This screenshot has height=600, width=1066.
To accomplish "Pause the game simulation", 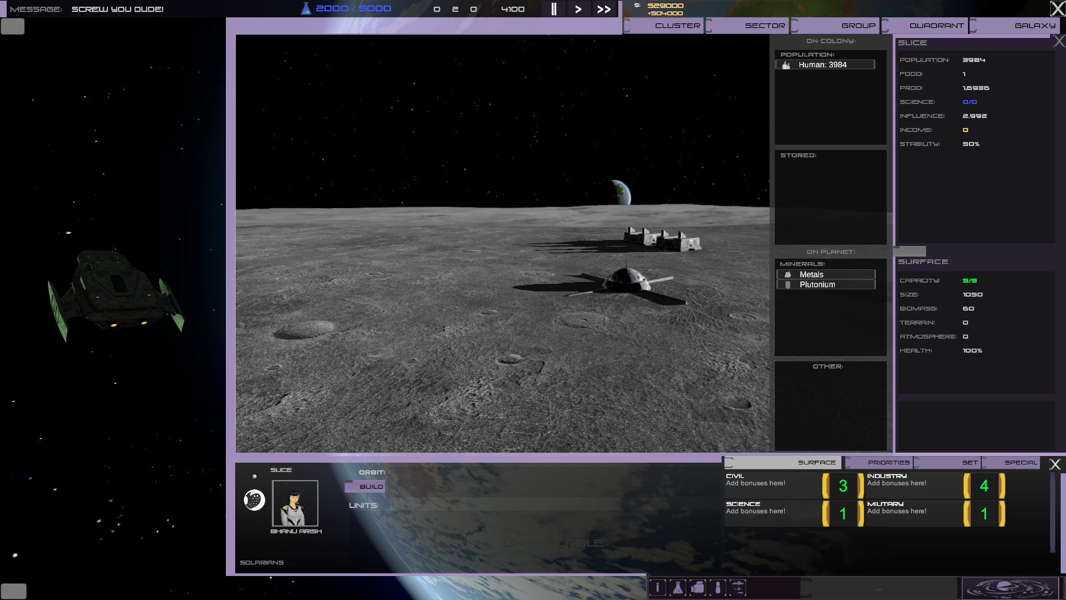I will pos(554,9).
